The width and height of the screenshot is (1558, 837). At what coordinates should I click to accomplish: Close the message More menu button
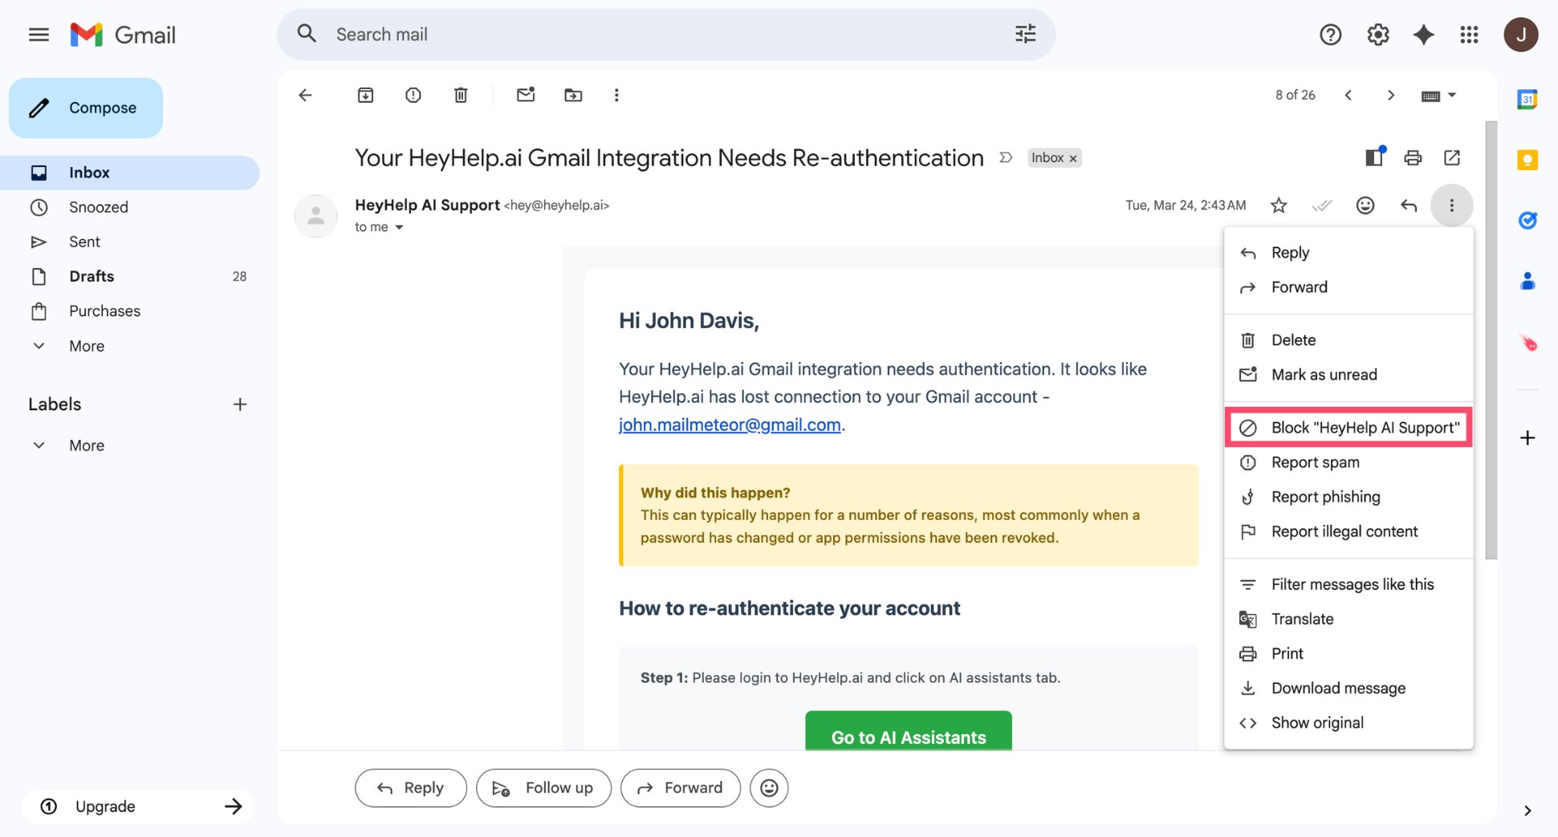[1451, 205]
